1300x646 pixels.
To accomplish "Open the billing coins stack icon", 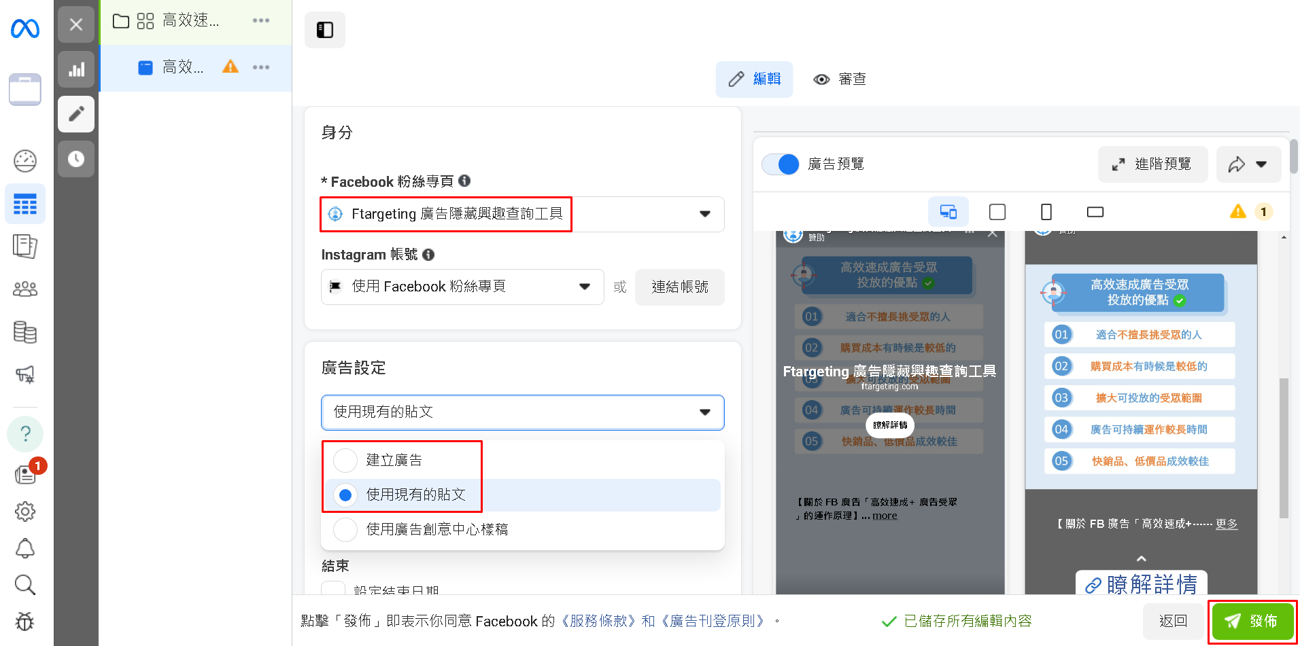I will pos(25,332).
